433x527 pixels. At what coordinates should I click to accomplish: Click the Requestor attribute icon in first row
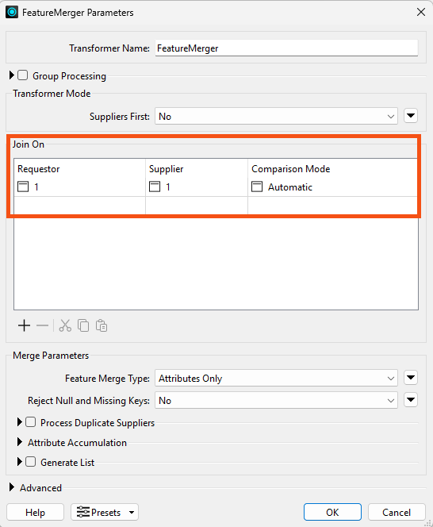pos(23,187)
